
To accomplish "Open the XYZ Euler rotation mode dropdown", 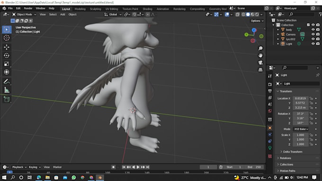I will tap(301, 129).
